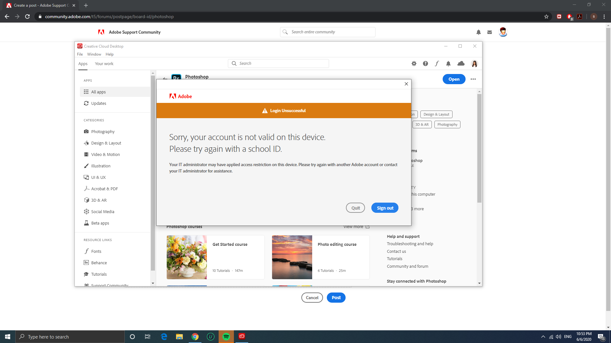Click the Search entire community field
The height and width of the screenshot is (343, 611).
[327, 32]
